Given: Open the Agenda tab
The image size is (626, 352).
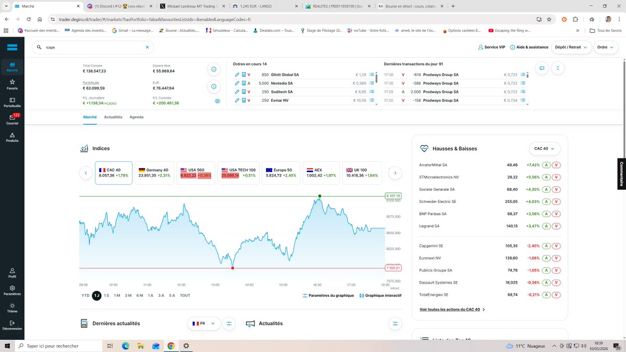Looking at the screenshot, I should pyautogui.click(x=136, y=117).
